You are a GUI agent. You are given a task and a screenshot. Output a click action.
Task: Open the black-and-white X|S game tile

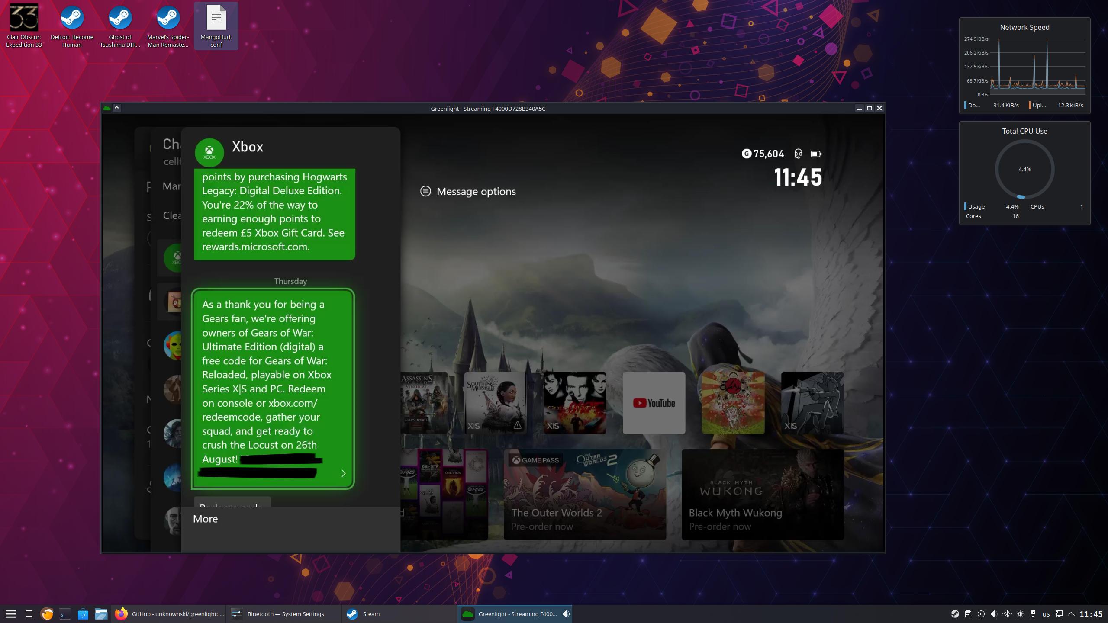coord(812,403)
